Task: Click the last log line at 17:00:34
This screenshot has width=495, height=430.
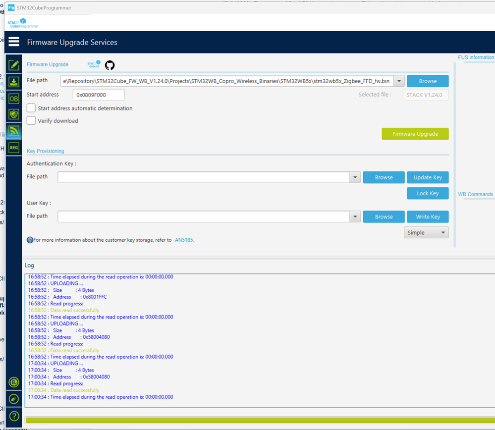Action: [101, 397]
